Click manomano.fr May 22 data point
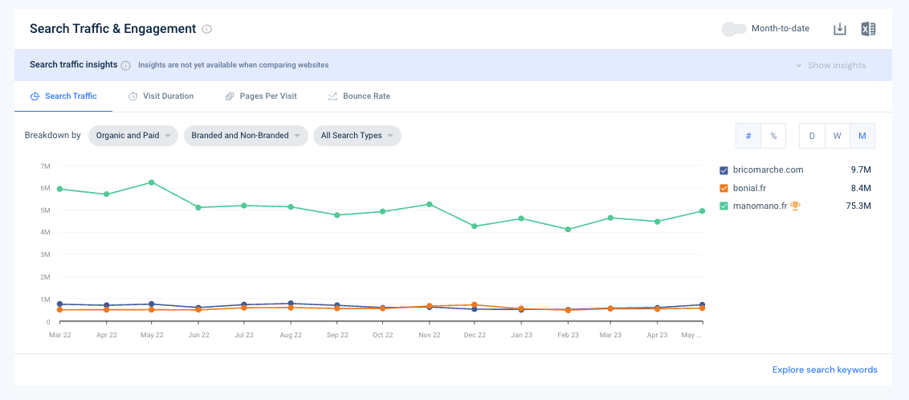 (x=151, y=182)
